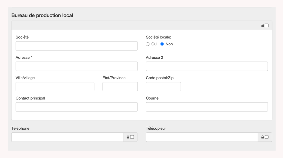Enable the Télécopieur lock checkbox
Image resolution: width=283 pixels, height=158 pixels.
click(x=267, y=137)
